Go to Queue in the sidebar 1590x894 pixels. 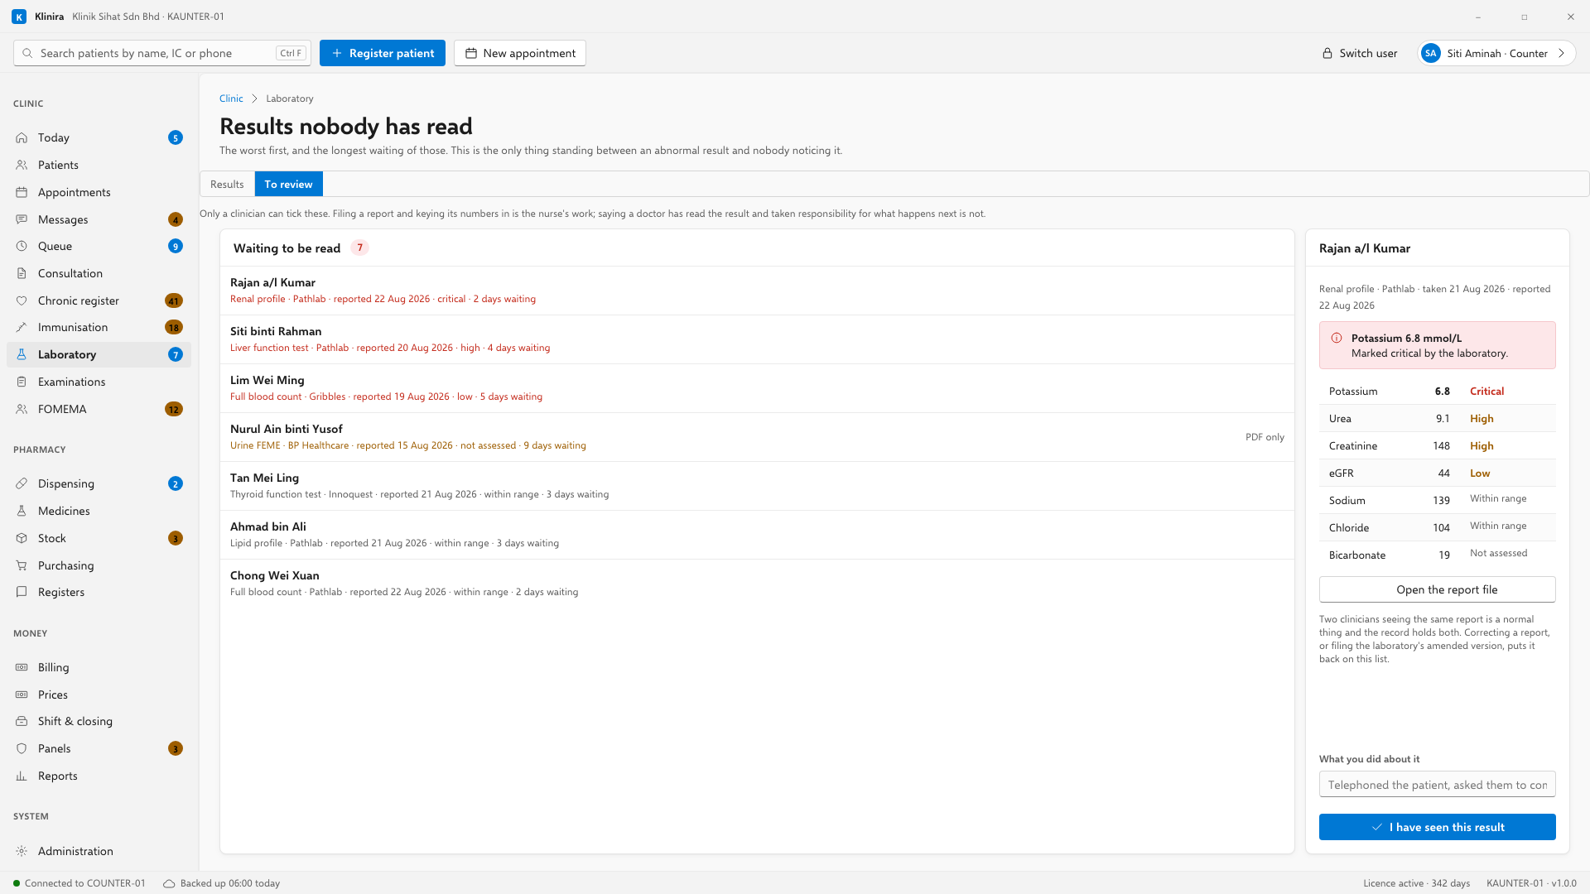pyautogui.click(x=99, y=246)
